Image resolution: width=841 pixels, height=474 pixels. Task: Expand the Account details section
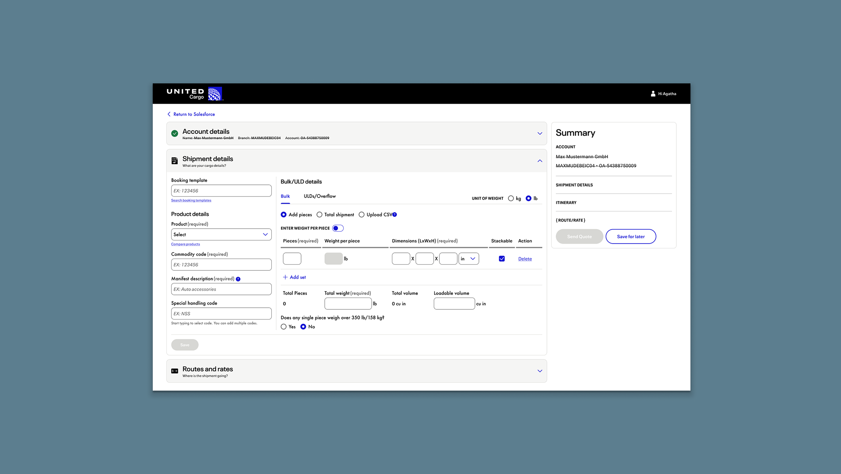540,133
